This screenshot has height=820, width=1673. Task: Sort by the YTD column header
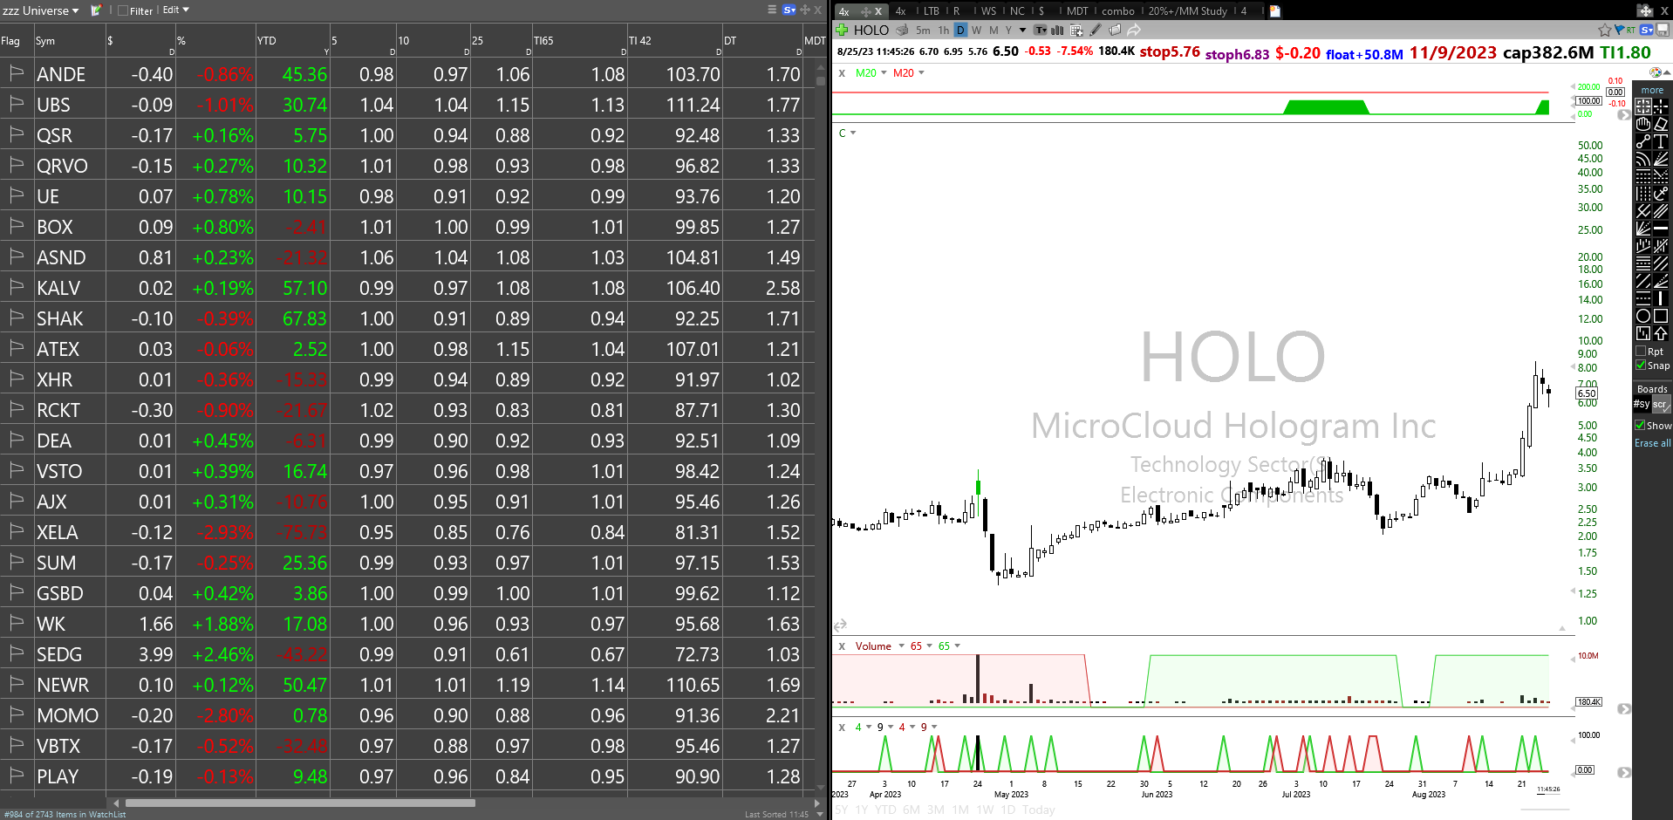[x=293, y=41]
